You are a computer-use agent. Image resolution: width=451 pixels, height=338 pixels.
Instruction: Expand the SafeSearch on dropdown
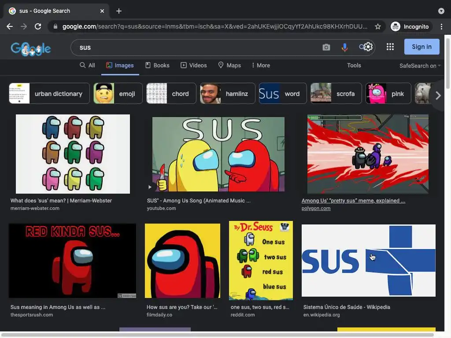tap(420, 66)
